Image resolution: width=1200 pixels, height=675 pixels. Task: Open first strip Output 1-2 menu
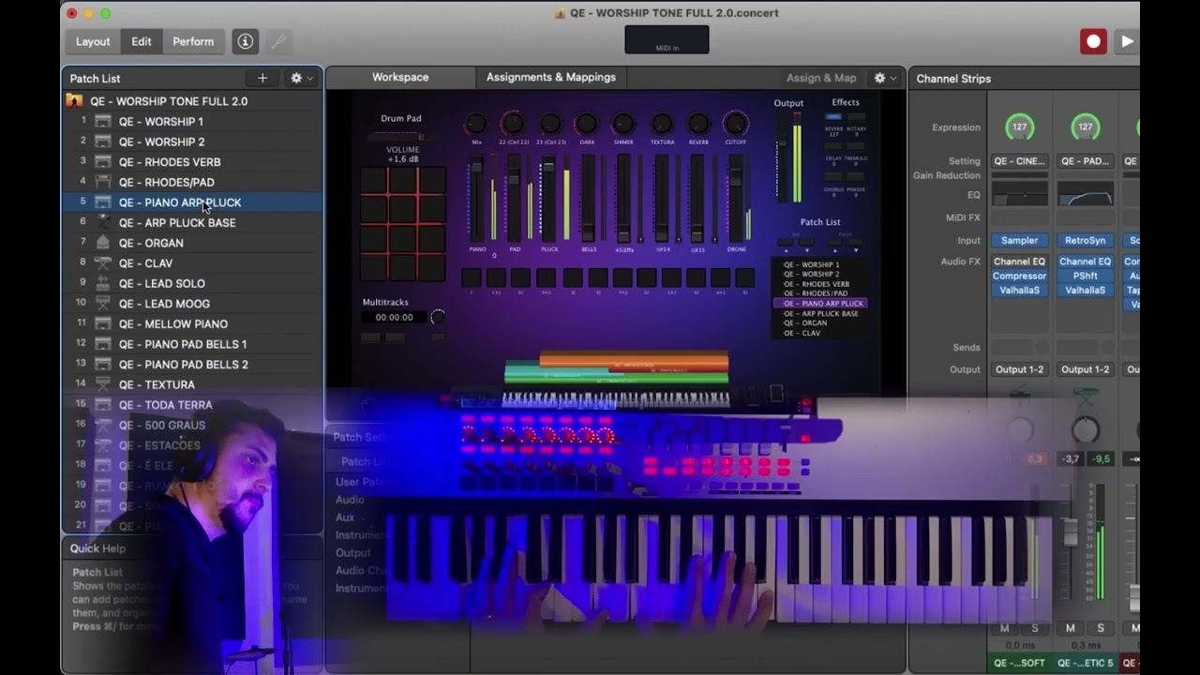pos(1019,369)
